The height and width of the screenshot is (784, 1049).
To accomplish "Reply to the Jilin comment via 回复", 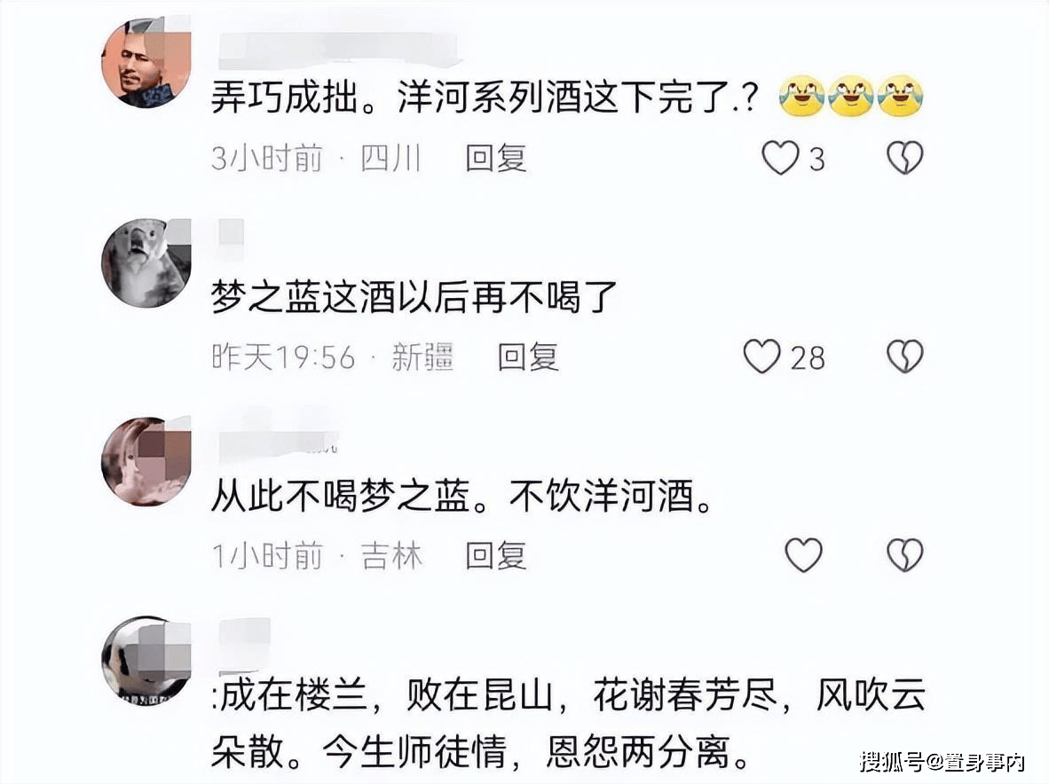I will click(496, 556).
